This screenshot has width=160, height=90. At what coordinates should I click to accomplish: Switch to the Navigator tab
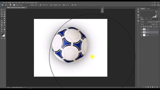point(148,8)
